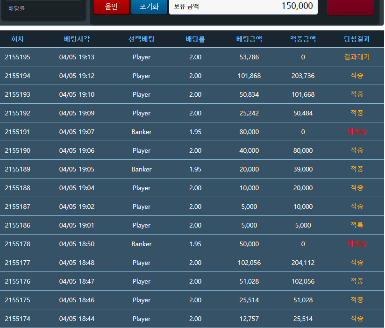Click the dark red button beside the balance
385x328 pixels.
coord(350,7)
